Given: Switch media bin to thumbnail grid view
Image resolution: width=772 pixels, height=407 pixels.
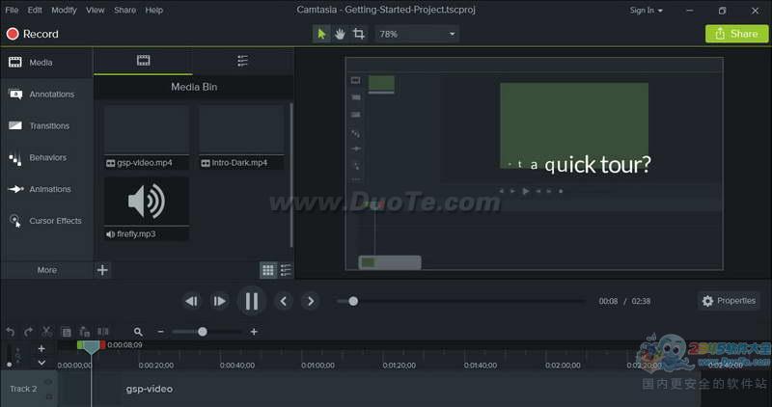Looking at the screenshot, I should (x=268, y=270).
